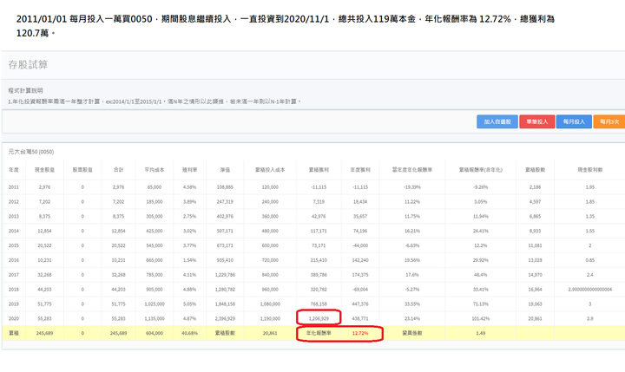Click the 2016 year cell in the table
Screen dimensions: 625x372
[x=14, y=260]
